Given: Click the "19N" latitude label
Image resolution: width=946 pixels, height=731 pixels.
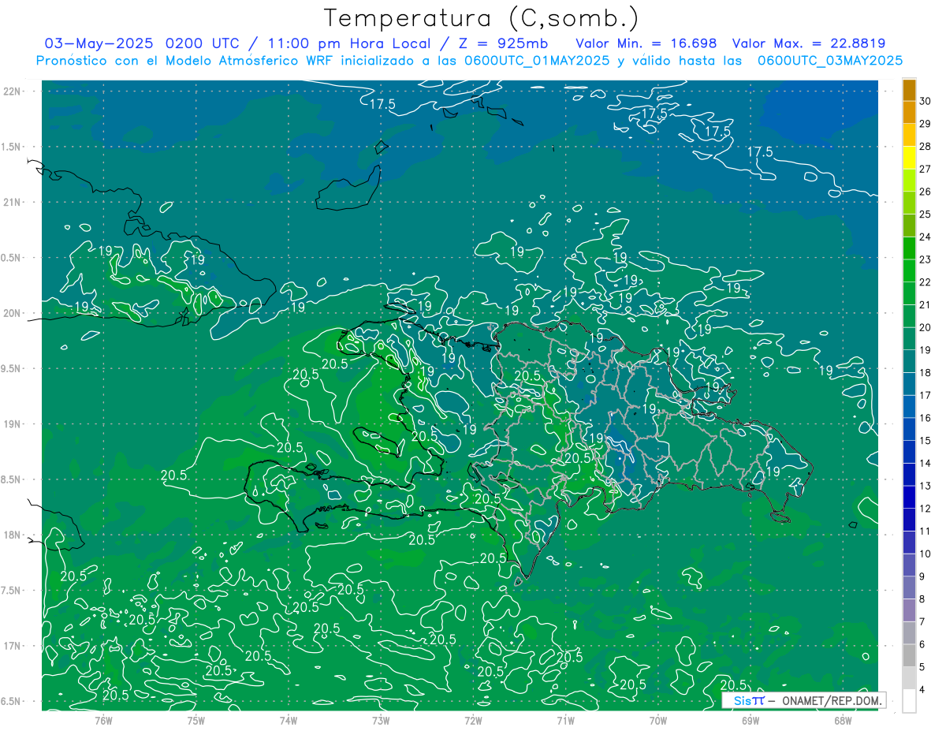Looking at the screenshot, I should pyautogui.click(x=11, y=424).
